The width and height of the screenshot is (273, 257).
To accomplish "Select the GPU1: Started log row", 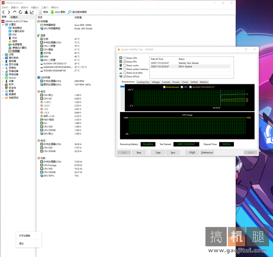I will click(190, 66).
